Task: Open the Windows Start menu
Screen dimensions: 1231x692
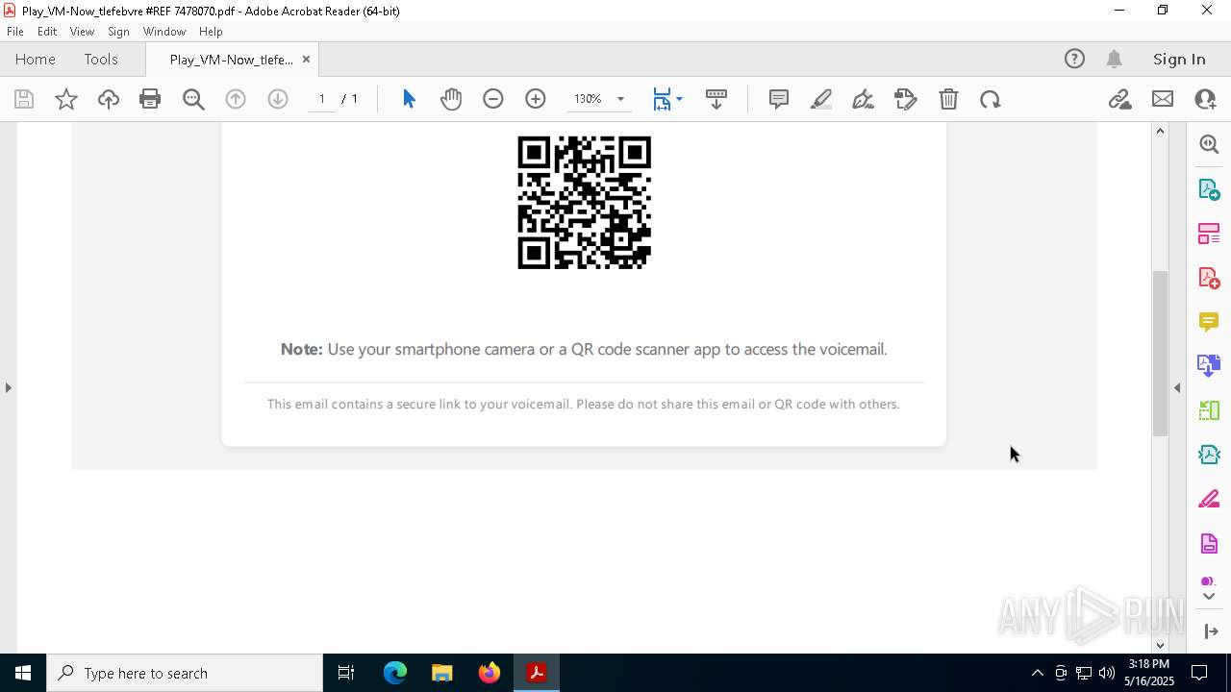Action: point(23,673)
